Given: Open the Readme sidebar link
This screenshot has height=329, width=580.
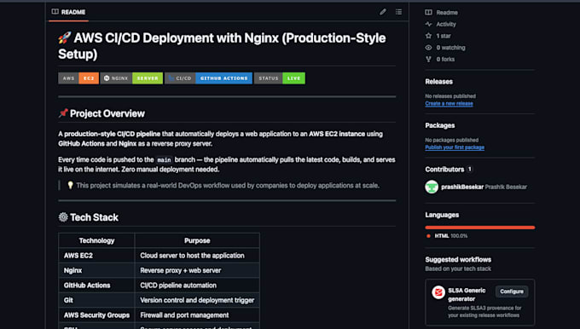Looking at the screenshot, I should click(447, 12).
